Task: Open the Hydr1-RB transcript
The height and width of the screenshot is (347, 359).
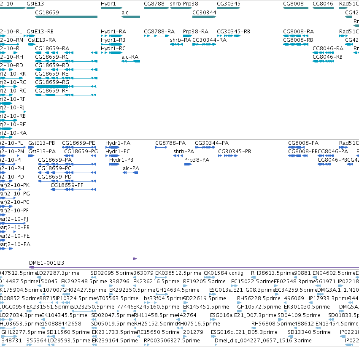Action: [x=111, y=44]
